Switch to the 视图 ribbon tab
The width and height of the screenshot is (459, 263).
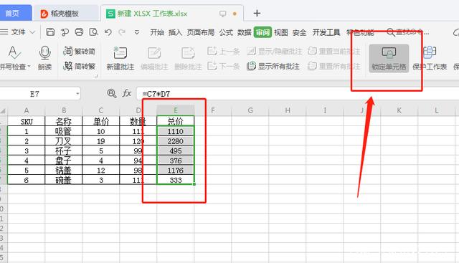point(281,32)
